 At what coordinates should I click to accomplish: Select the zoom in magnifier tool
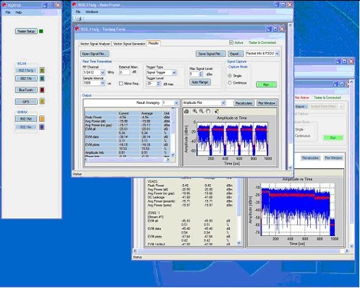(x=194, y=111)
